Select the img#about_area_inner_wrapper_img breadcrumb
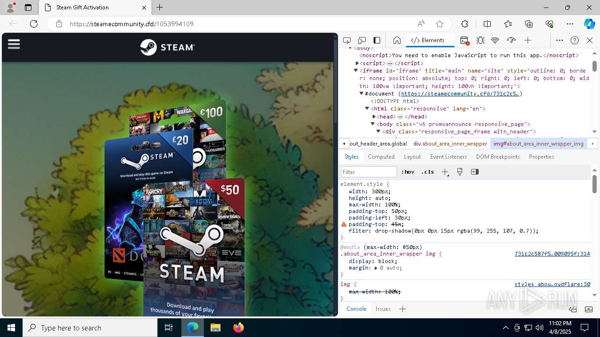This screenshot has width=600, height=337. (538, 144)
